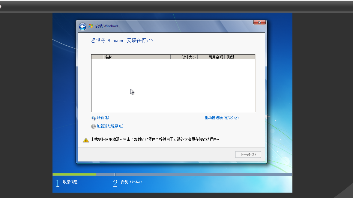Sort by the 总计大小 column header

tap(184, 57)
